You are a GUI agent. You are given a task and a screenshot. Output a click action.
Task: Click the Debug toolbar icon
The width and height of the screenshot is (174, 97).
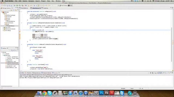coord(14,5)
